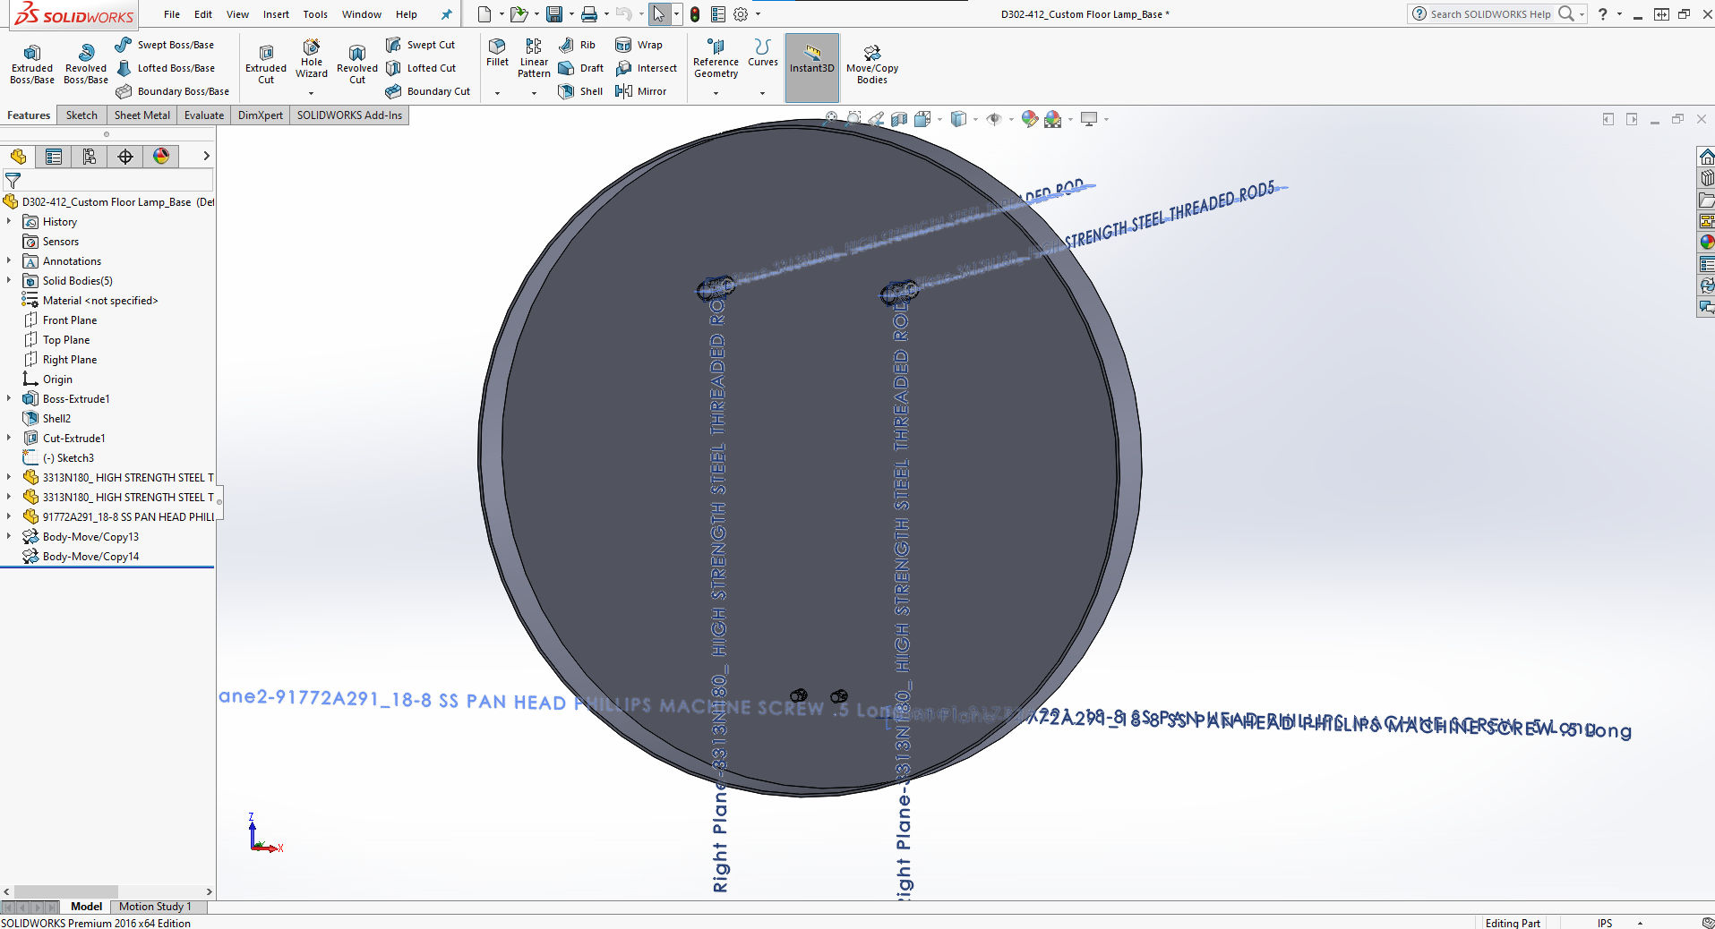Open the Intersect tool
The height and width of the screenshot is (929, 1715).
[647, 68]
